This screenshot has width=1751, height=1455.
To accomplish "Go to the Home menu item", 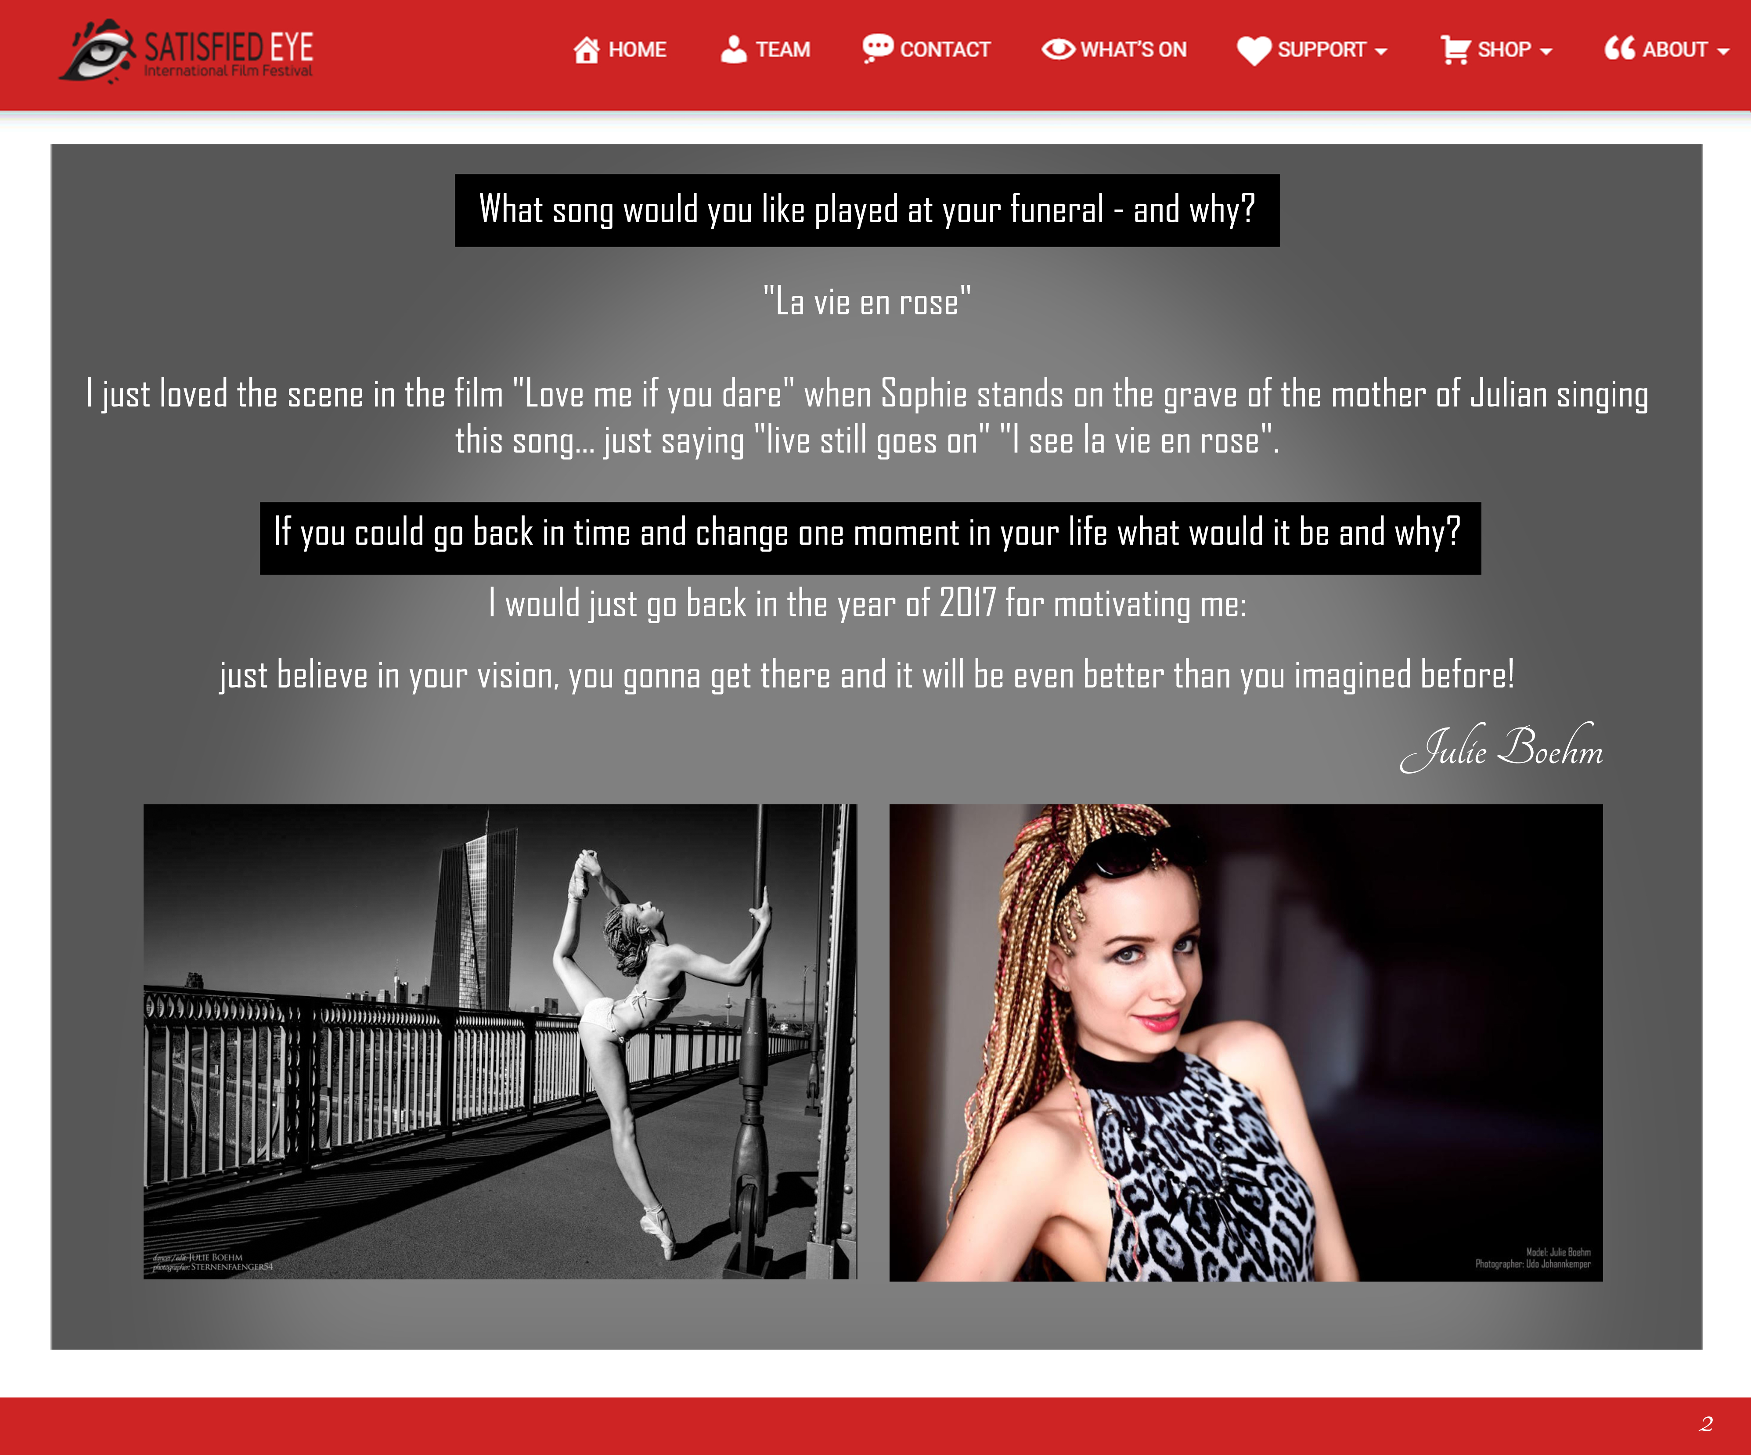I will click(637, 50).
